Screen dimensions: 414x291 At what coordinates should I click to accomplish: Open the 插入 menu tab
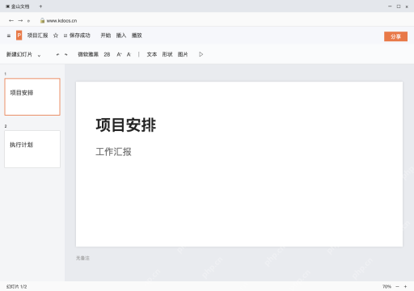click(121, 36)
